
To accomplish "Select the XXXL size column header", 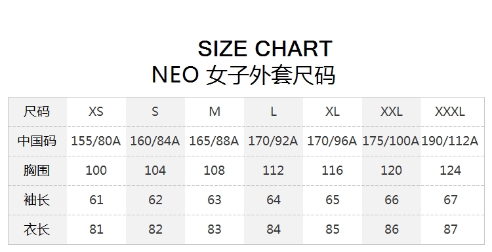I will tap(450, 111).
